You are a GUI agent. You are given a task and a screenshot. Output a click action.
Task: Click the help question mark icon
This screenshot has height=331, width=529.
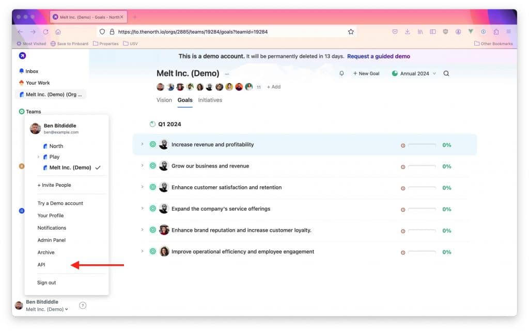(83, 306)
